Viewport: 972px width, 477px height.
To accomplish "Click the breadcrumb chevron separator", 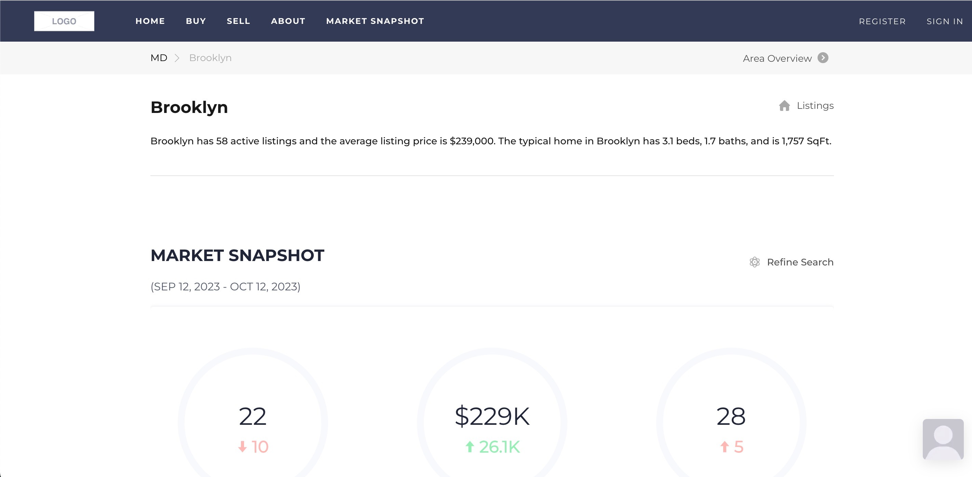I will (x=177, y=58).
